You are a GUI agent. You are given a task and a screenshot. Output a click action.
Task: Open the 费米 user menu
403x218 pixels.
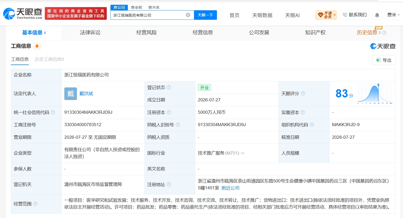[x=394, y=15]
